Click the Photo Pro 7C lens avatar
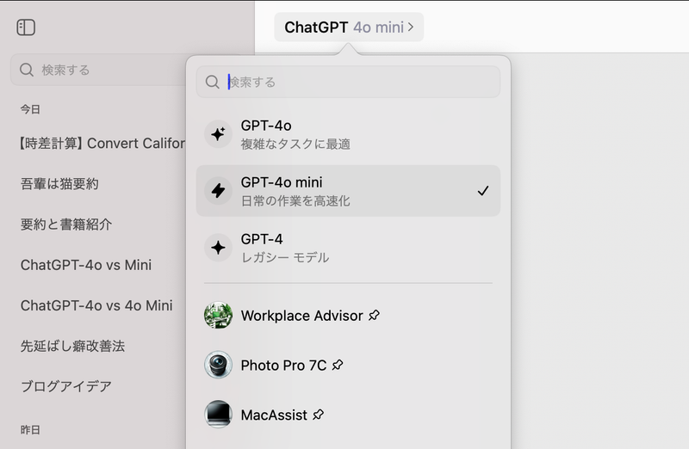This screenshot has width=689, height=449. click(x=218, y=365)
